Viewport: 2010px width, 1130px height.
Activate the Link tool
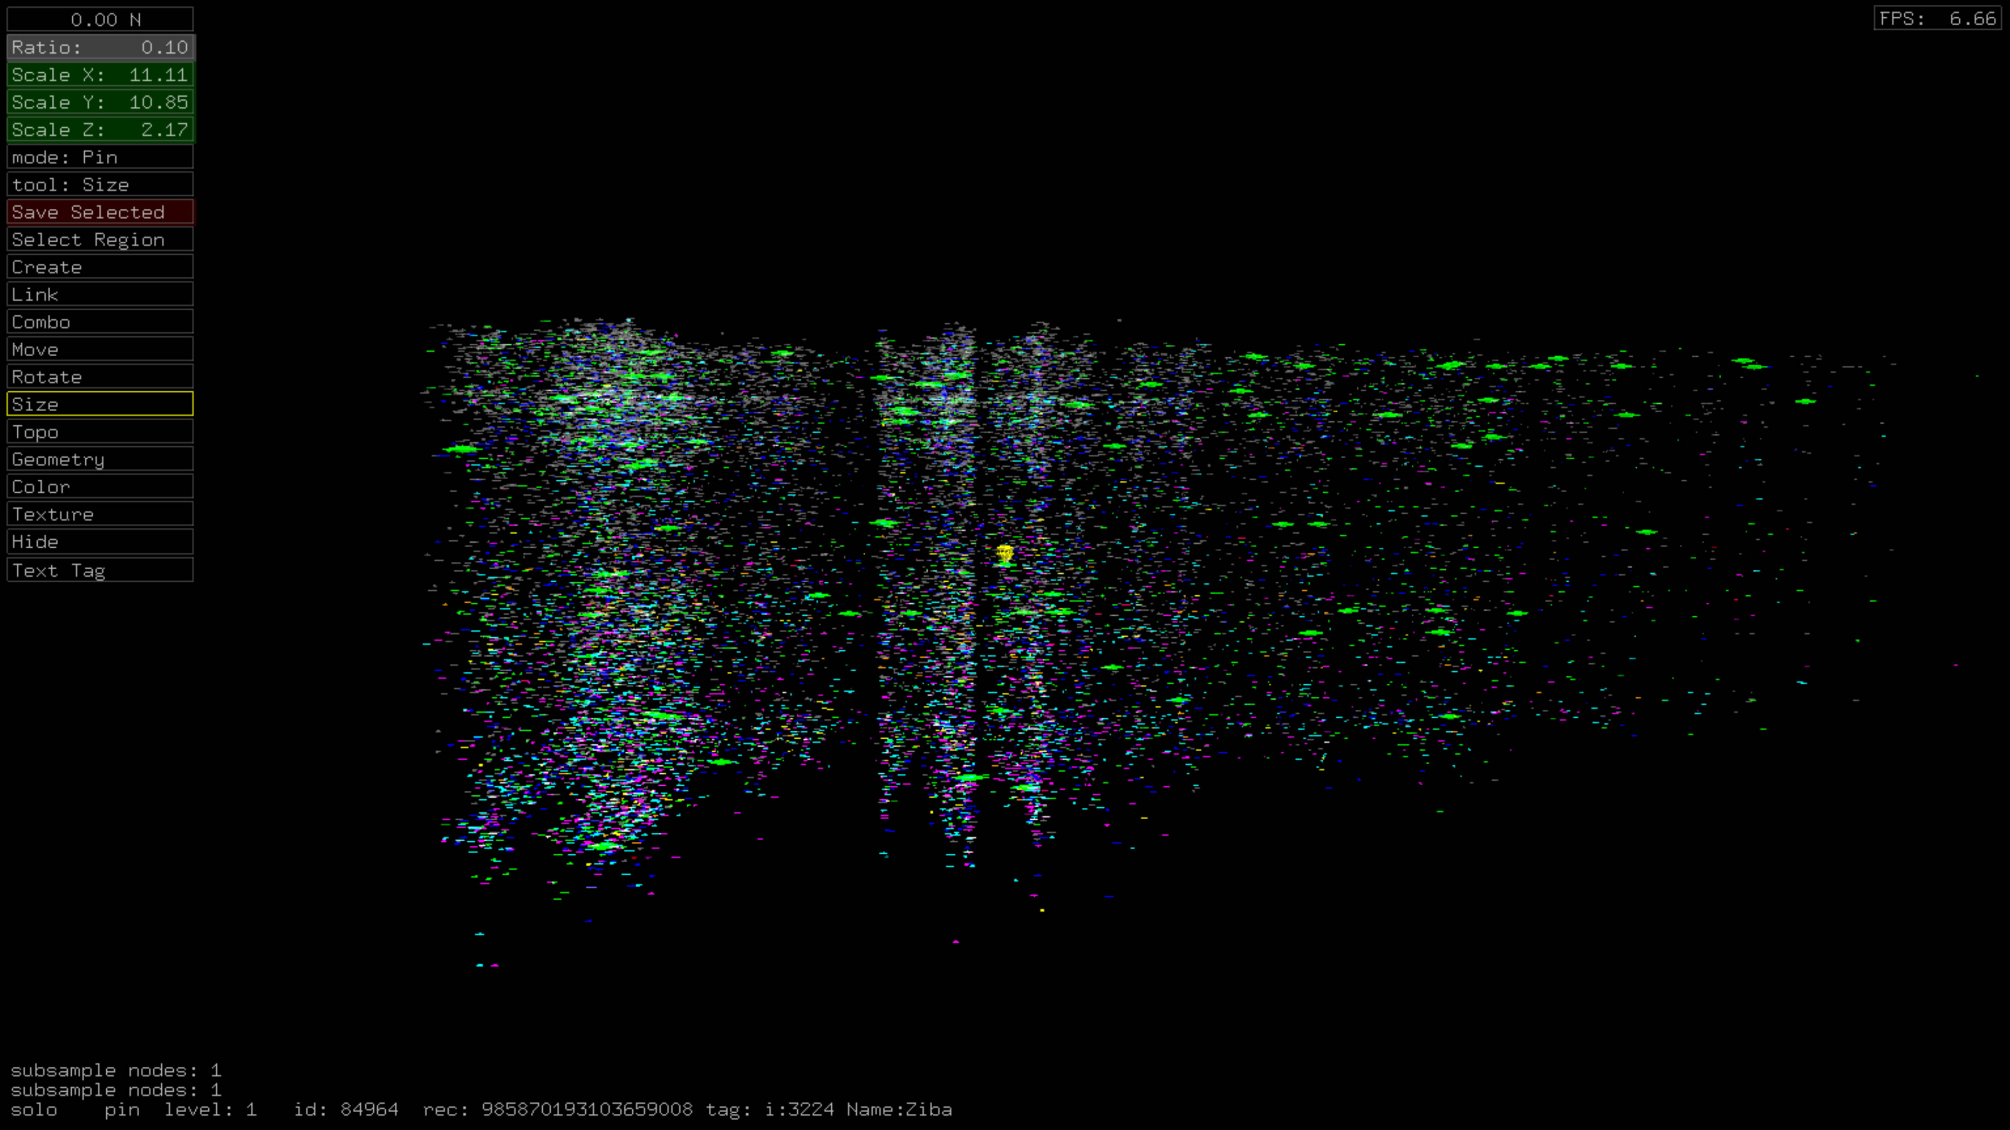coord(100,294)
